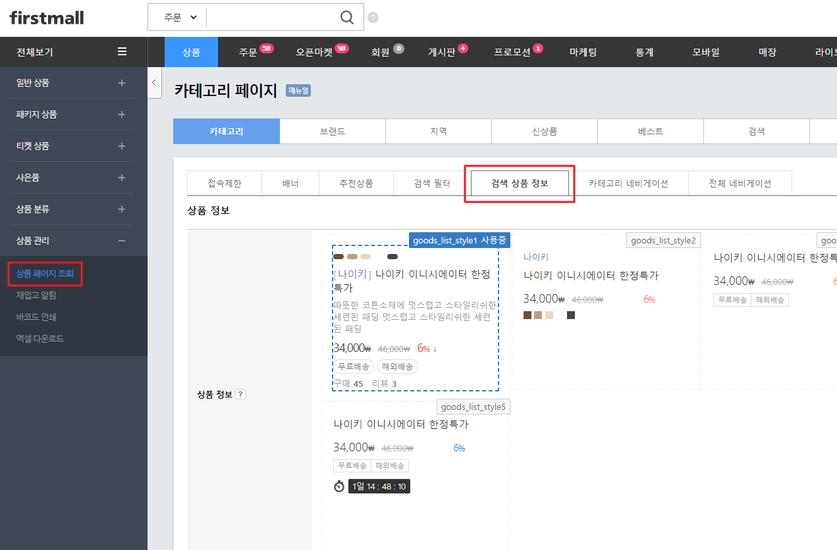Image resolution: width=837 pixels, height=550 pixels.
Task: Open the search help question icon
Action: (x=373, y=18)
